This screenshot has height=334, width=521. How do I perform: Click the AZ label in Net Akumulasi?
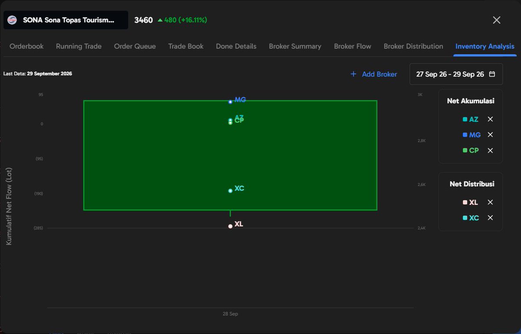coord(474,119)
